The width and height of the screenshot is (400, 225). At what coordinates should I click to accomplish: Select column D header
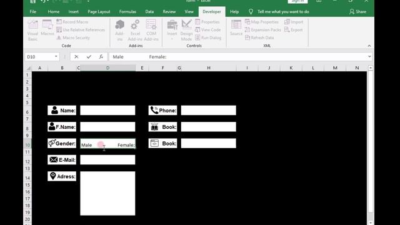click(107, 68)
